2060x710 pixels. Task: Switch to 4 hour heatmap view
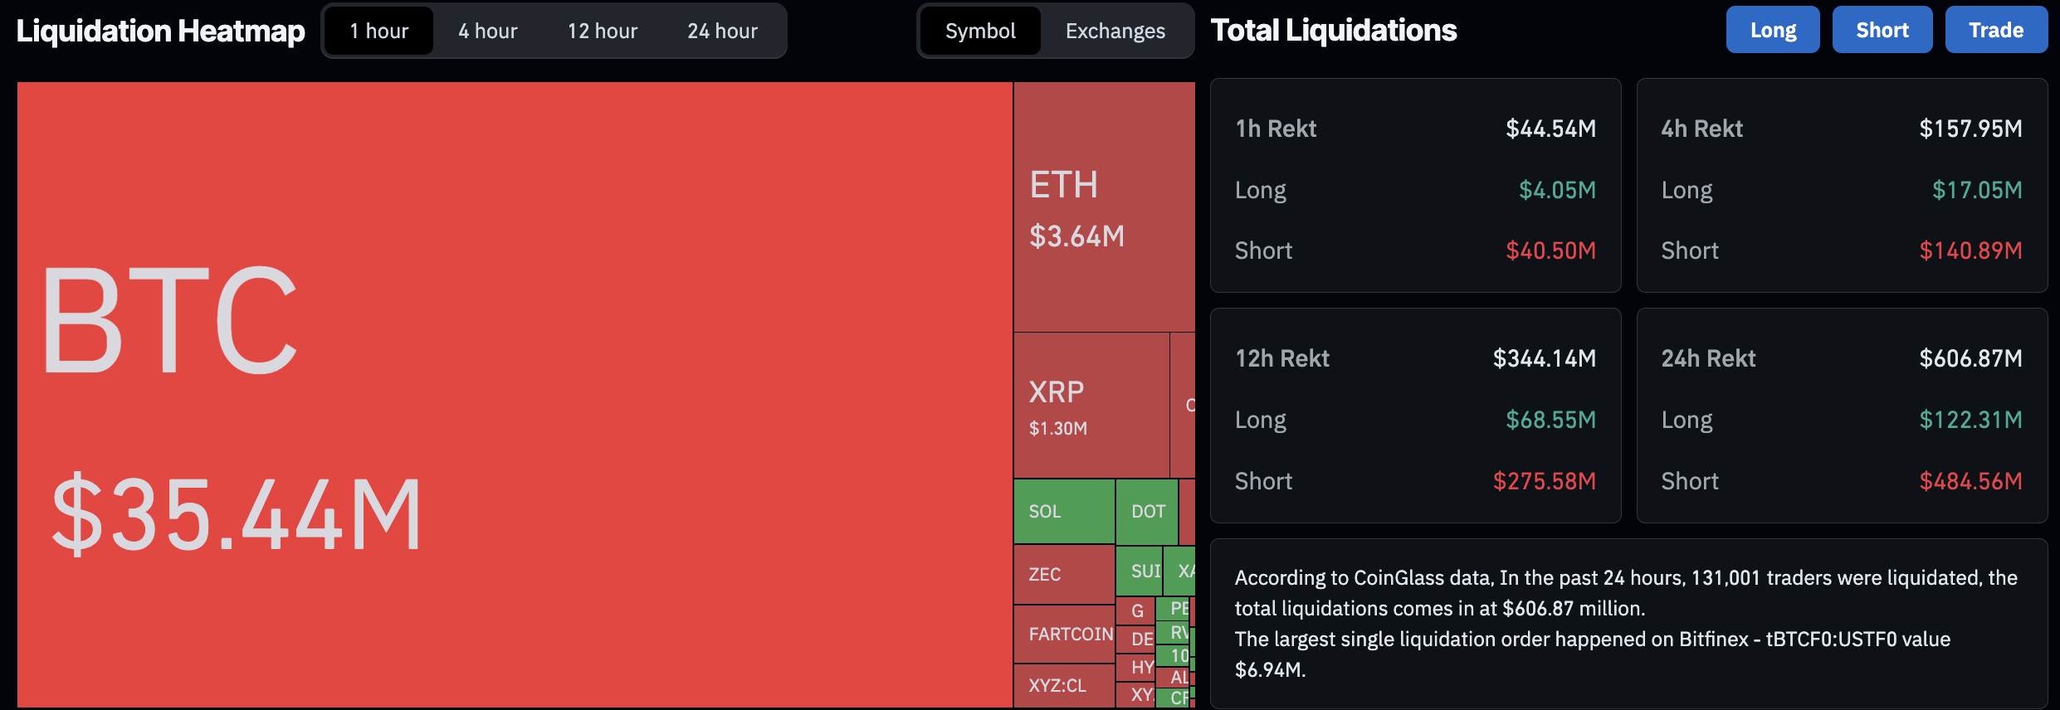(x=487, y=32)
